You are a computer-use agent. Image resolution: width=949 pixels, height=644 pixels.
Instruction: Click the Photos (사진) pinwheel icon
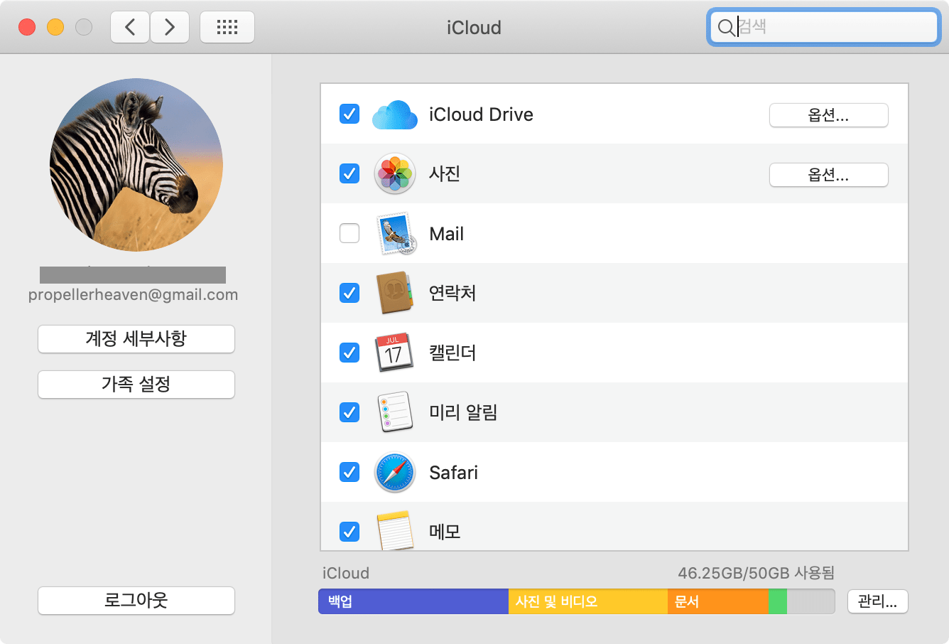pos(394,173)
